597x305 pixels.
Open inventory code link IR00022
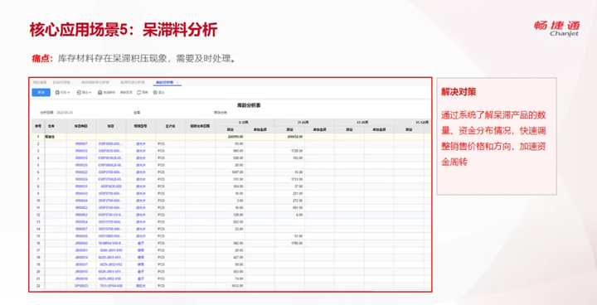click(81, 172)
